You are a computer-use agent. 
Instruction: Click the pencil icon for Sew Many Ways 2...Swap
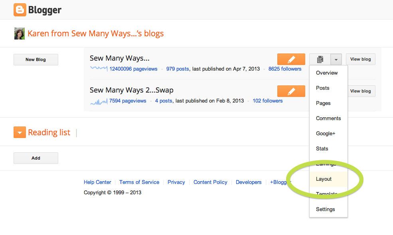pyautogui.click(x=291, y=91)
